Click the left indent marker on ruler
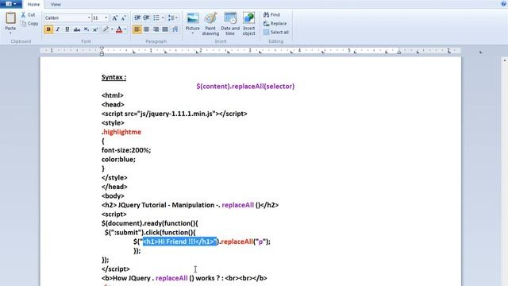The width and height of the screenshot is (508, 286). coord(102,51)
